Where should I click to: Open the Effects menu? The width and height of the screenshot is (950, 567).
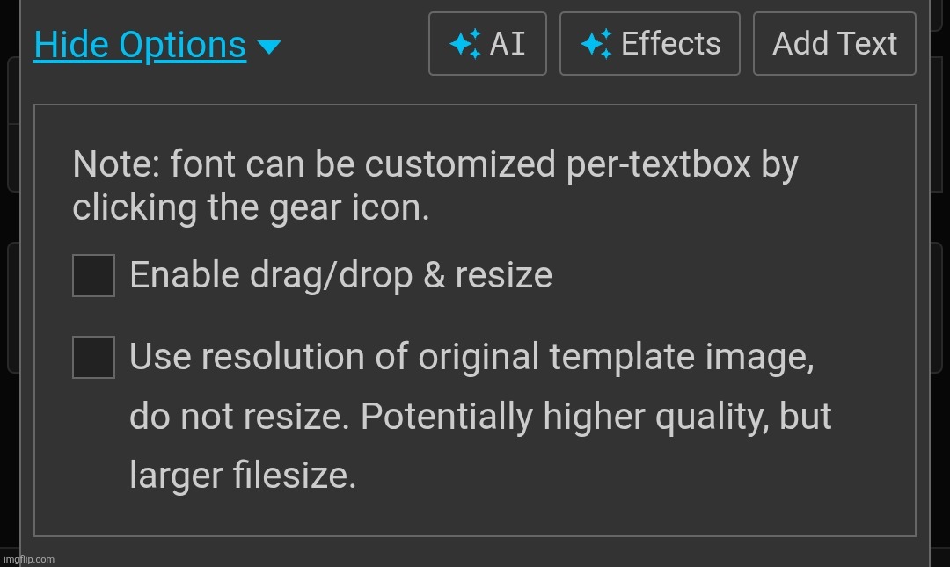(x=649, y=44)
